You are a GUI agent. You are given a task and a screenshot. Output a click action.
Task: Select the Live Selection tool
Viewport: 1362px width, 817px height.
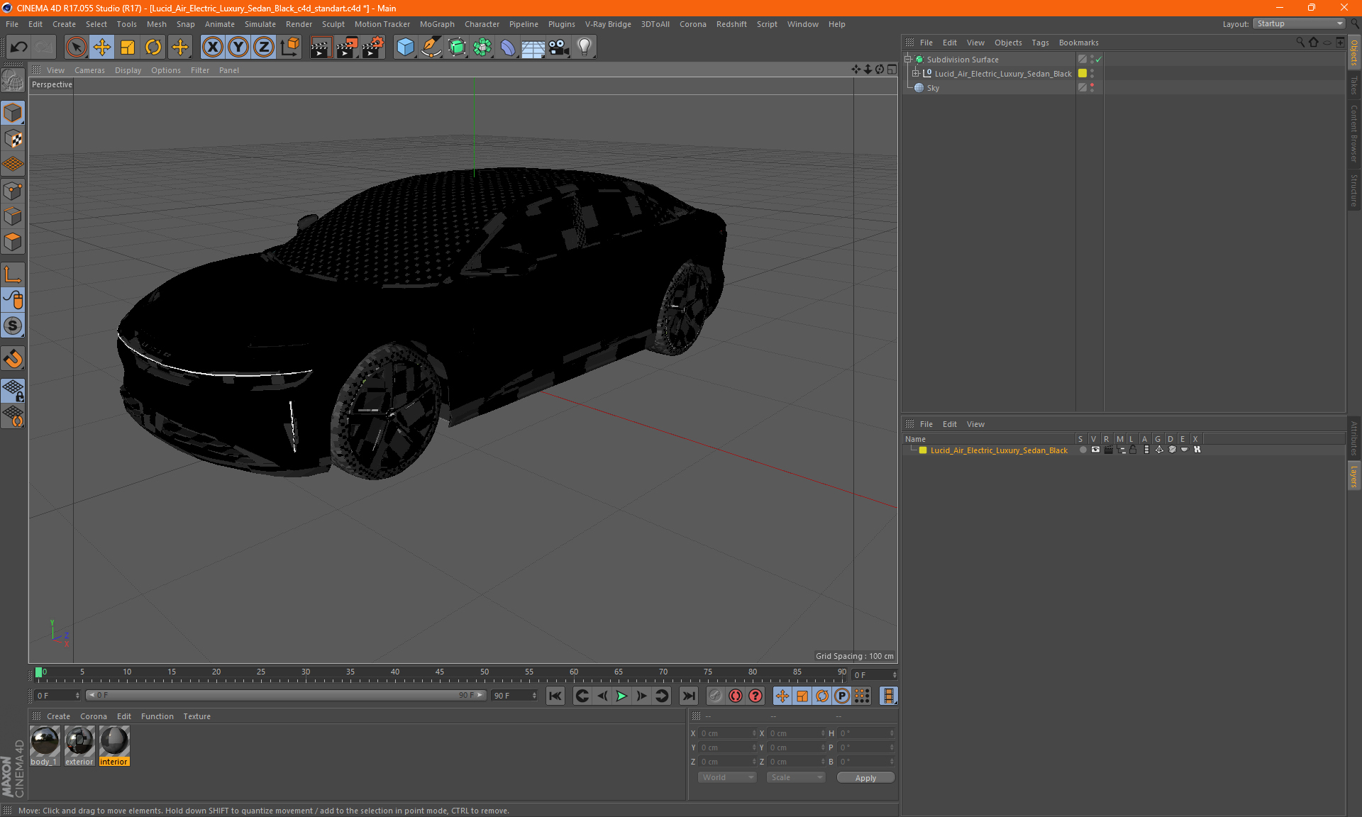(76, 48)
